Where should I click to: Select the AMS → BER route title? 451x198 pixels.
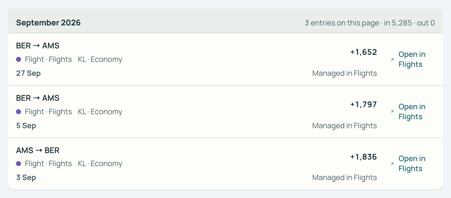pos(38,150)
